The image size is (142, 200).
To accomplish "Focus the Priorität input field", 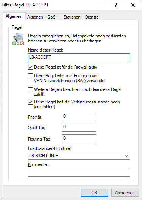I will (79, 117).
